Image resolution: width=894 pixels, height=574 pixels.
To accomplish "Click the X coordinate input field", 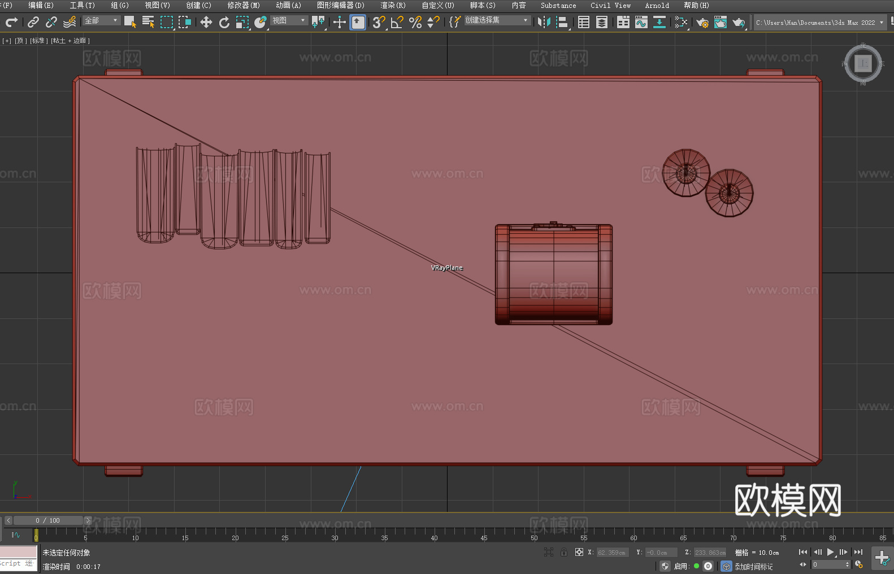I will point(613,553).
